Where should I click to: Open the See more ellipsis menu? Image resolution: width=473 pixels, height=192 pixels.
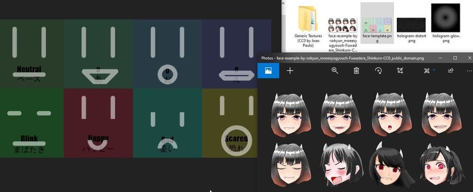(469, 71)
